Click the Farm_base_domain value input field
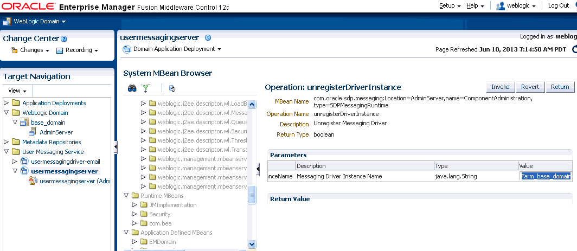The width and height of the screenshot is (577, 251). [546, 176]
